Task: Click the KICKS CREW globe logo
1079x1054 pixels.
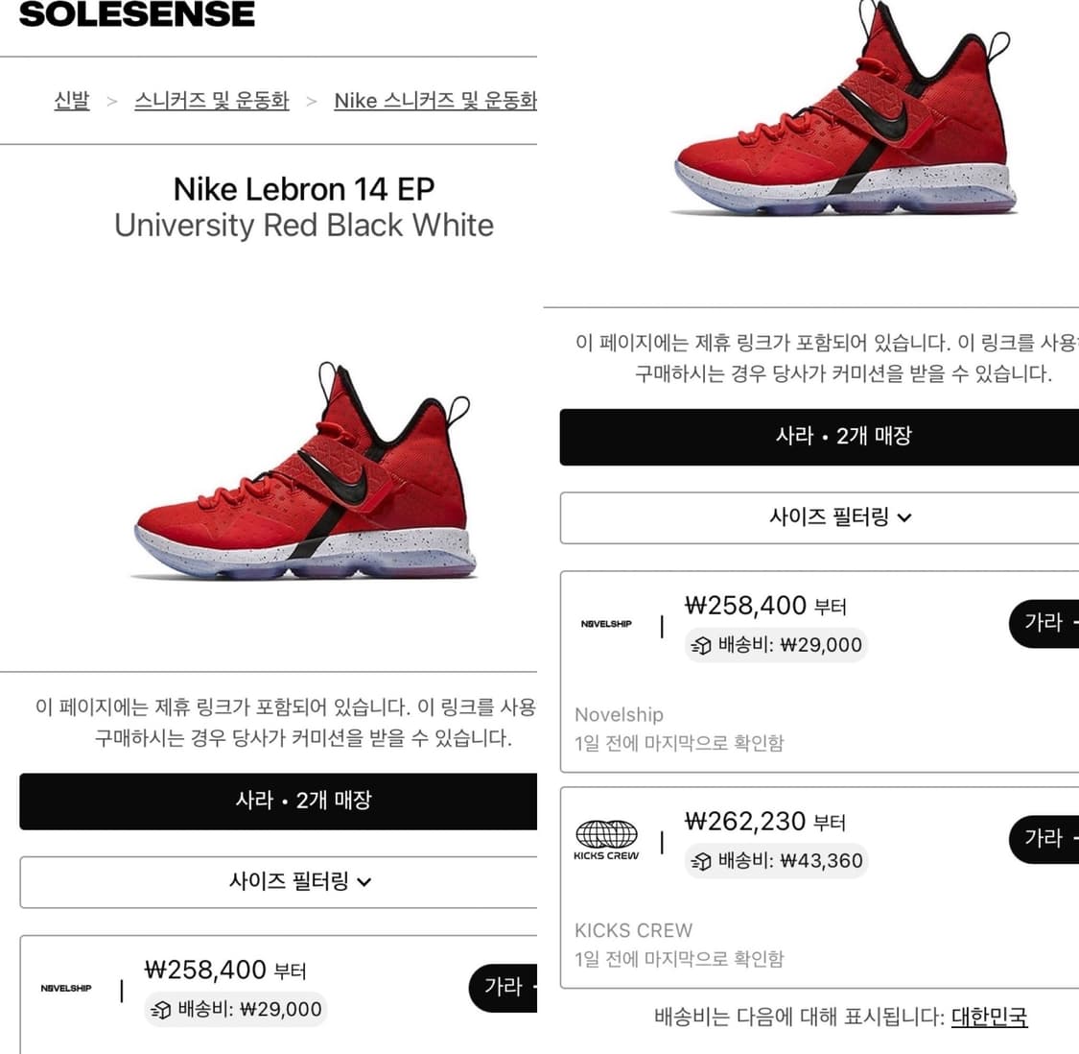Action: [x=606, y=840]
